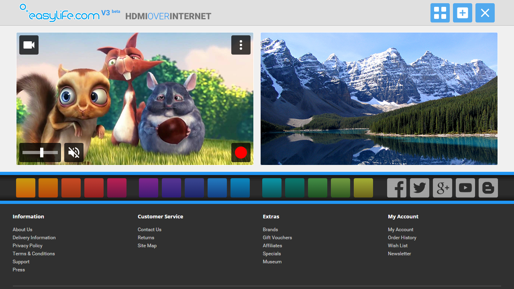Adjust the volume slider on the cartoon video
The height and width of the screenshot is (289, 514).
coord(40,153)
